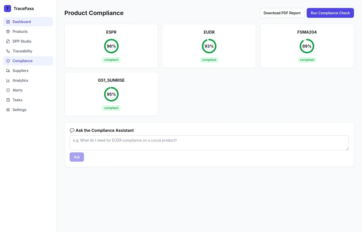This screenshot has height=232, width=362.
Task: Open Alerts from sidebar
Action: tap(28, 90)
